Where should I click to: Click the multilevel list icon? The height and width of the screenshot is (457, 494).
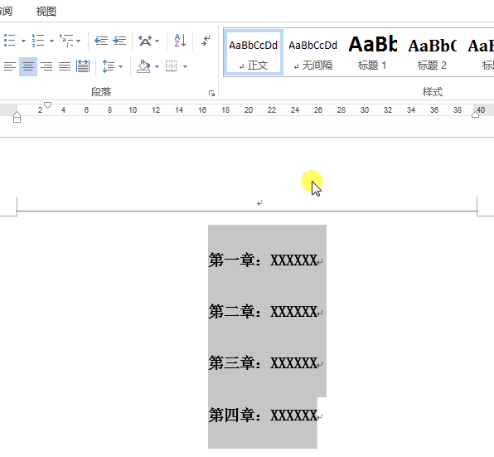66,41
